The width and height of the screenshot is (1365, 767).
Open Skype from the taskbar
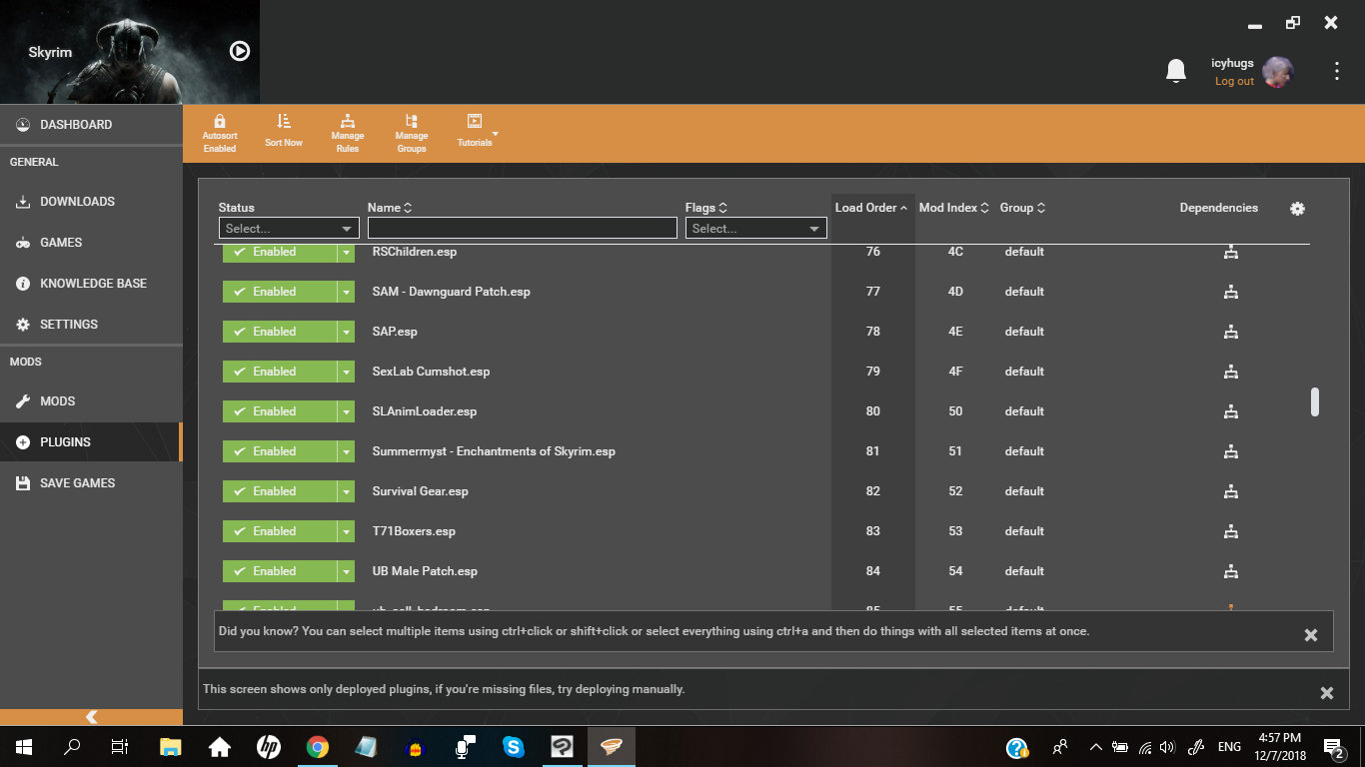[514, 747]
